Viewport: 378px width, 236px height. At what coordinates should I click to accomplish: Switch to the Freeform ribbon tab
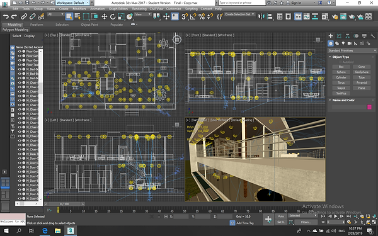37,25
